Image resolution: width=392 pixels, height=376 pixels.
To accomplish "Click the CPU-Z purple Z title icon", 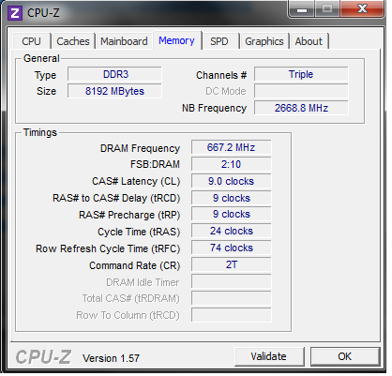I will 15,13.
